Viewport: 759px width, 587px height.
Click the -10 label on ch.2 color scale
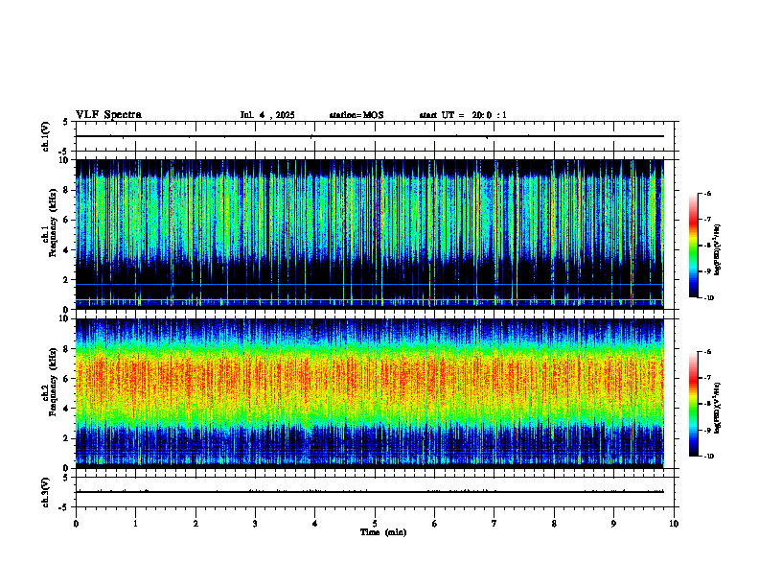[708, 457]
